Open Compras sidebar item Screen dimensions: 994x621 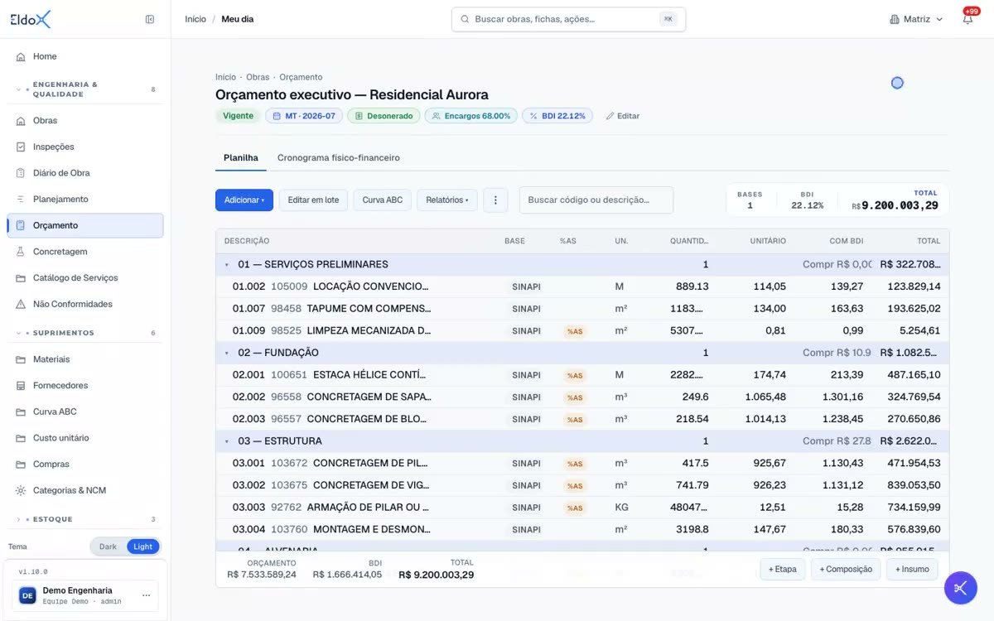coord(85,465)
